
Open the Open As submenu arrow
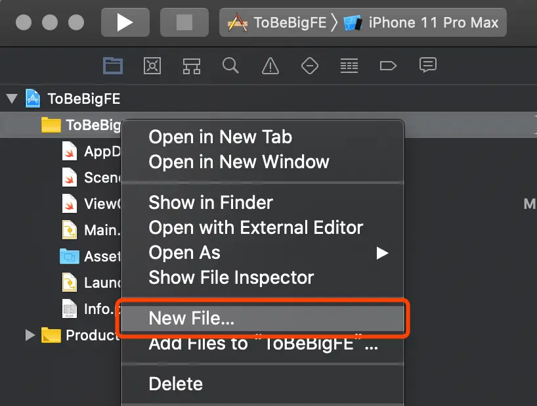coord(382,253)
